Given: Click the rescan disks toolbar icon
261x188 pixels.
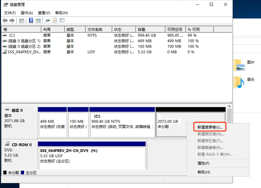Looking at the screenshot, I should pos(48,21).
